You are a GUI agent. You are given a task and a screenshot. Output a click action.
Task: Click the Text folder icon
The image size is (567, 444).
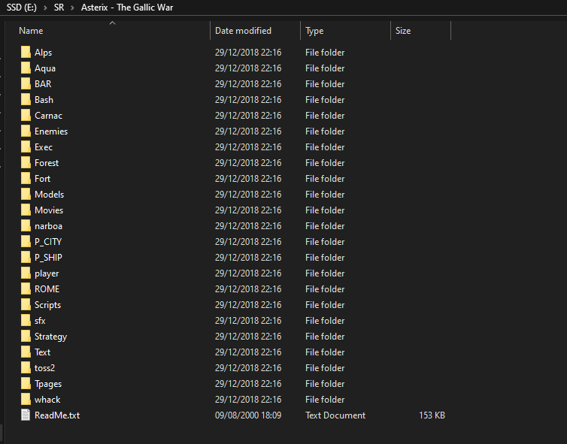click(x=26, y=352)
